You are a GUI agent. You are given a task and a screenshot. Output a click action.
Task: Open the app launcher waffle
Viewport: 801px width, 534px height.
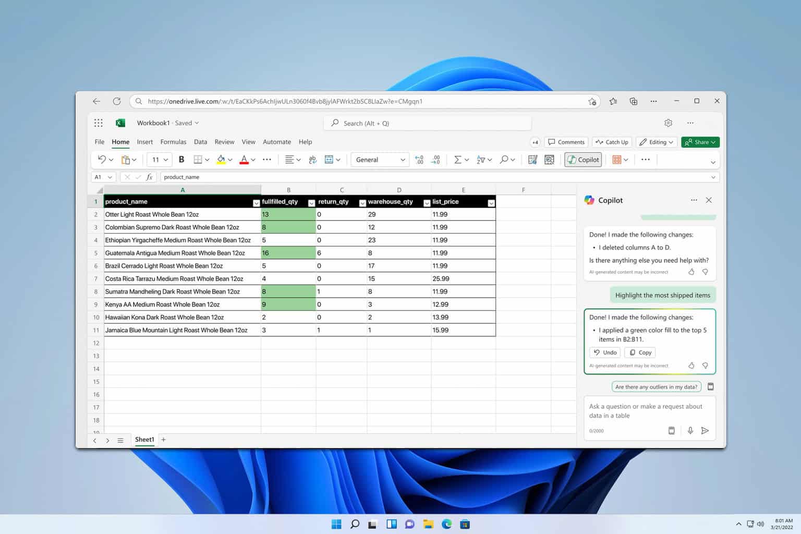(x=98, y=123)
